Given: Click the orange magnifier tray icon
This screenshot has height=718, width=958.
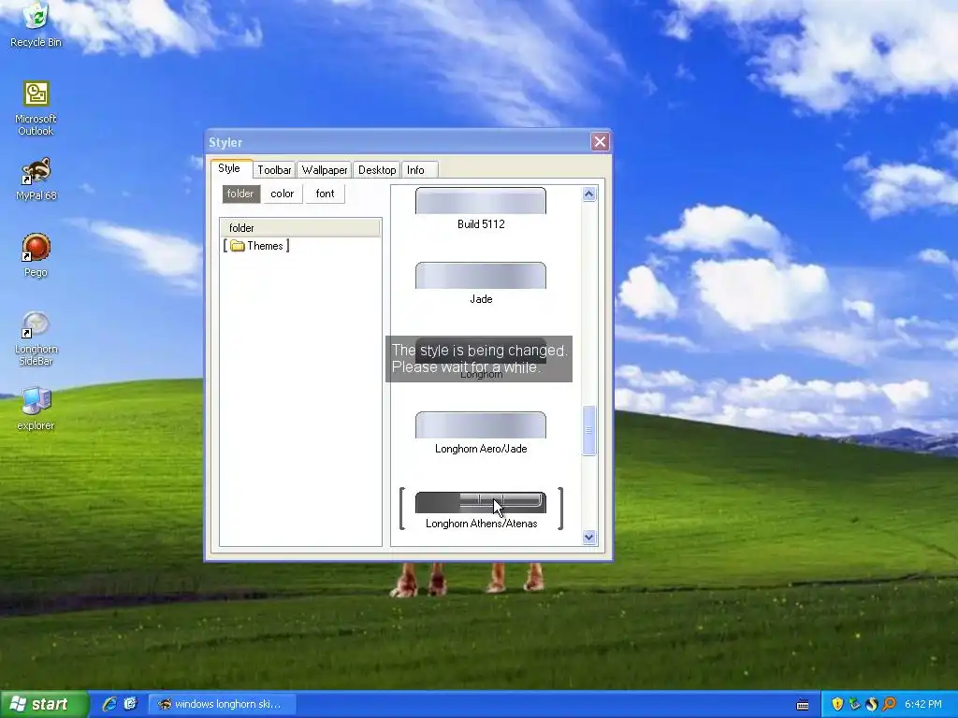Looking at the screenshot, I should (889, 704).
